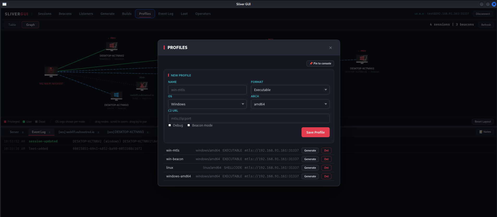
Task: Click the windows-amd64 profile name
Action: point(179,176)
